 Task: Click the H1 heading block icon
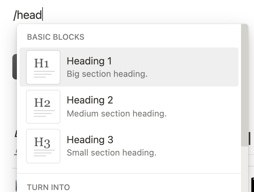[43, 67]
